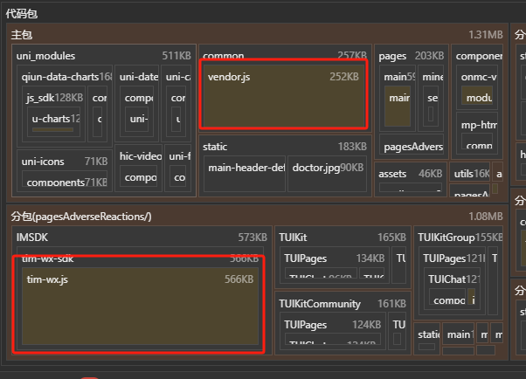Select the hic-video folder block
The width and height of the screenshot is (526, 379).
click(140, 157)
